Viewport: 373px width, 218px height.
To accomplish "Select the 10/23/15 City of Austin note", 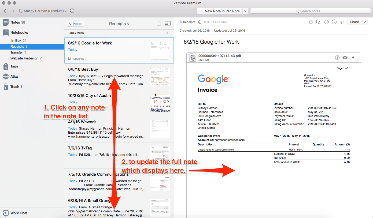I will [x=119, y=103].
